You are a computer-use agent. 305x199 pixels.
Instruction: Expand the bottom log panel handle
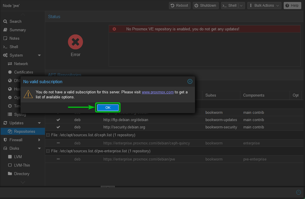(108, 187)
